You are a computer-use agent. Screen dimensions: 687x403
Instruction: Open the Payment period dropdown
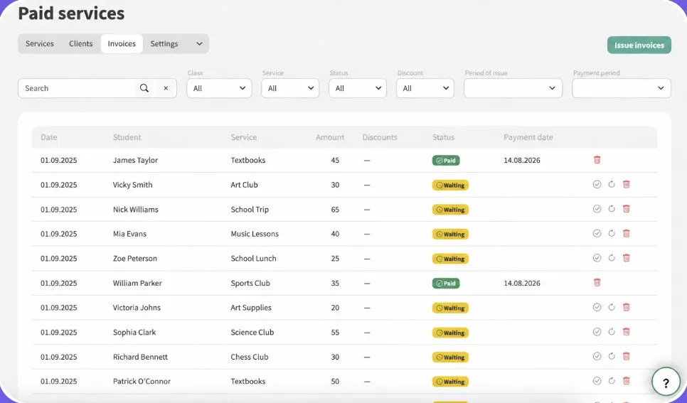(622, 88)
